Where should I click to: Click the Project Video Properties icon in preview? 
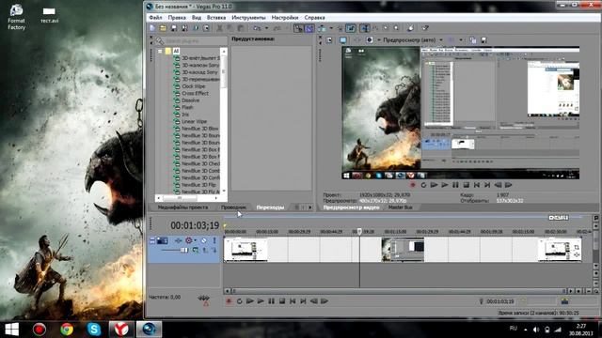coord(329,39)
